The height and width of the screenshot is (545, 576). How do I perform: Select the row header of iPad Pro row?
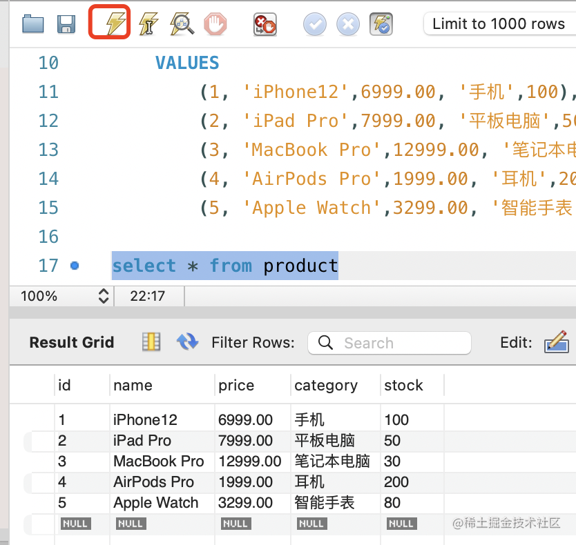point(39,440)
